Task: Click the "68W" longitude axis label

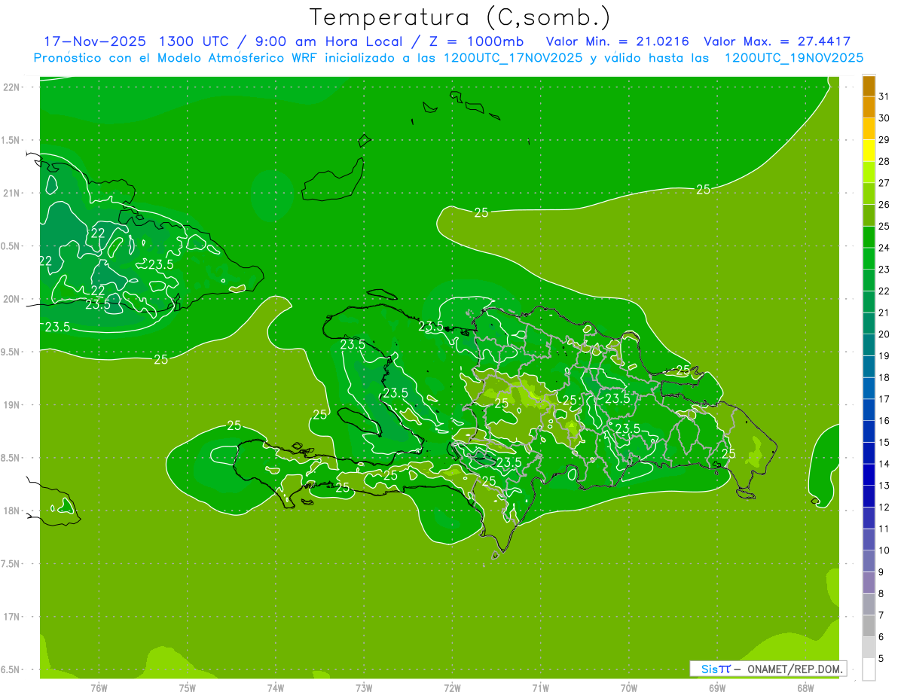Action: tap(805, 688)
